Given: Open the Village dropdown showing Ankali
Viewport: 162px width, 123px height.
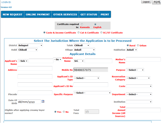Looking at the screenshot, I should [84, 50].
